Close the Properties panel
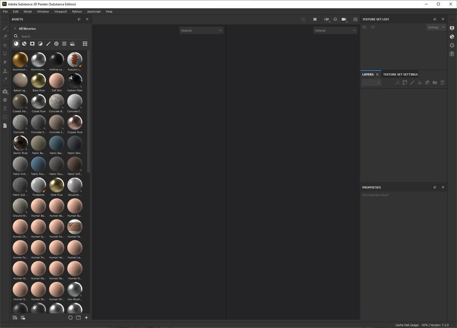 [x=443, y=187]
